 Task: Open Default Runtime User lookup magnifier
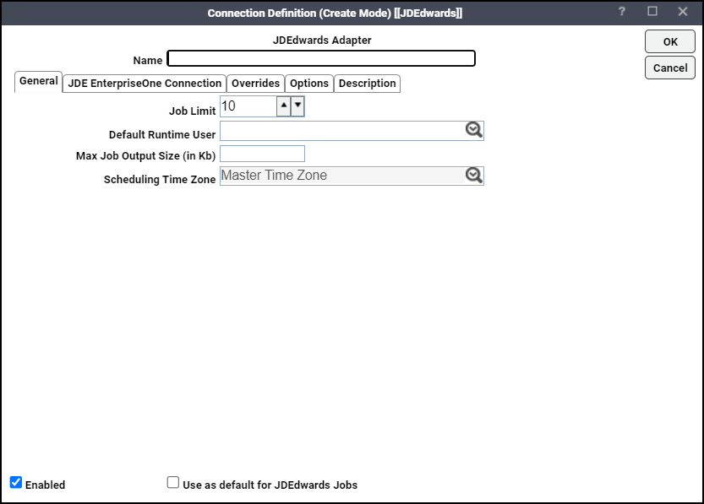[x=473, y=130]
